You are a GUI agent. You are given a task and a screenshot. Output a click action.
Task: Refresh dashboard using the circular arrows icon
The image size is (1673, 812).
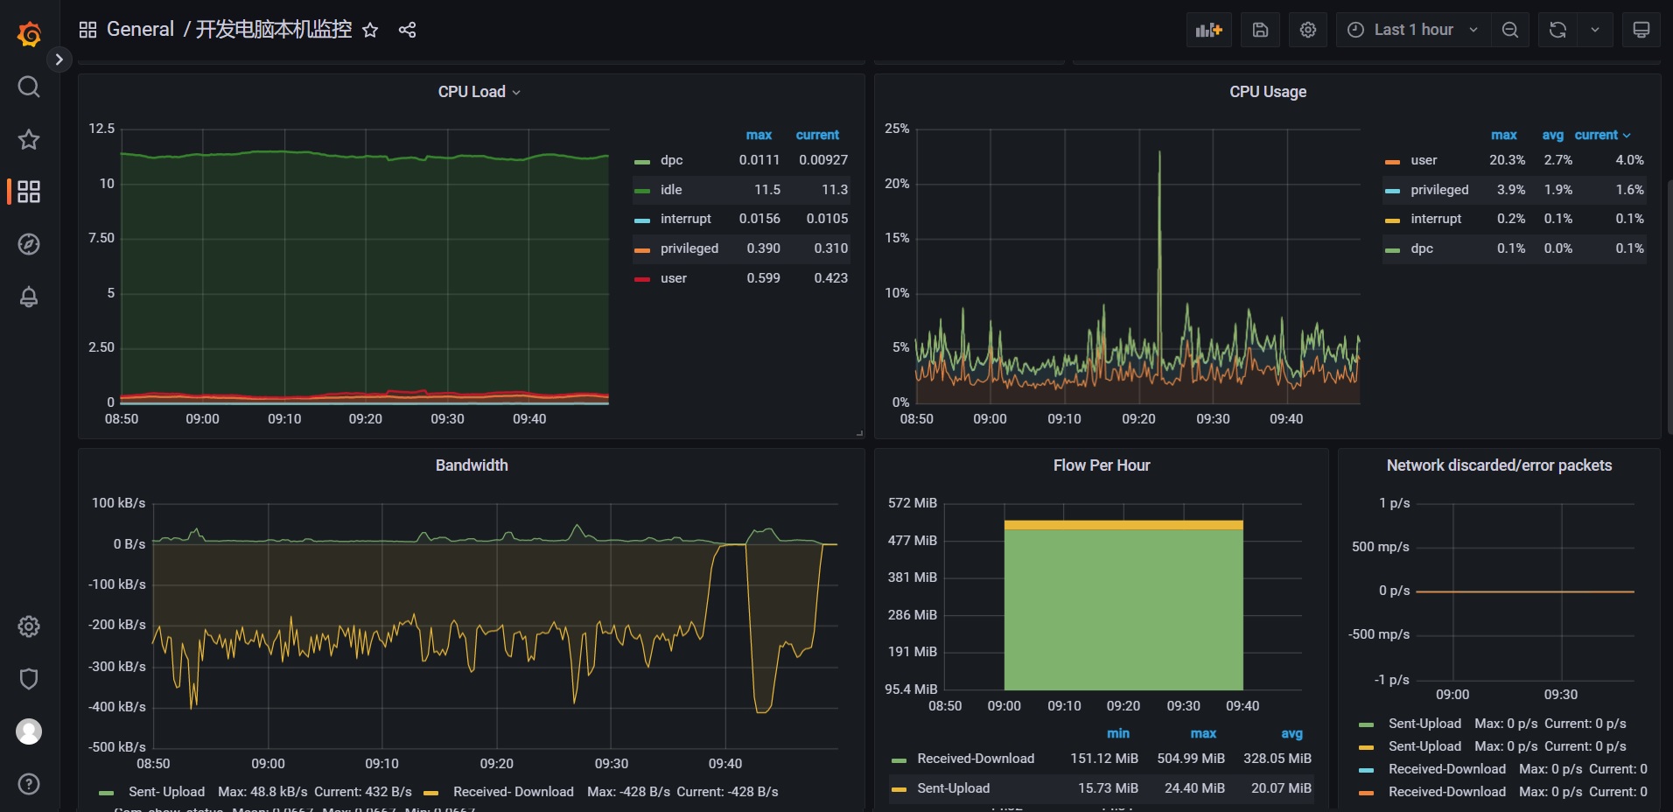click(1557, 30)
